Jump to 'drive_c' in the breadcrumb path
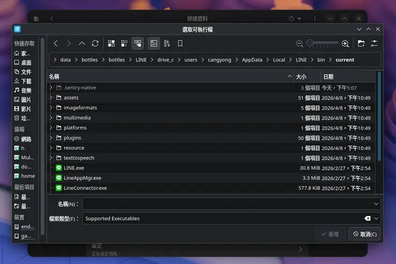This screenshot has width=396, height=264. (165, 60)
